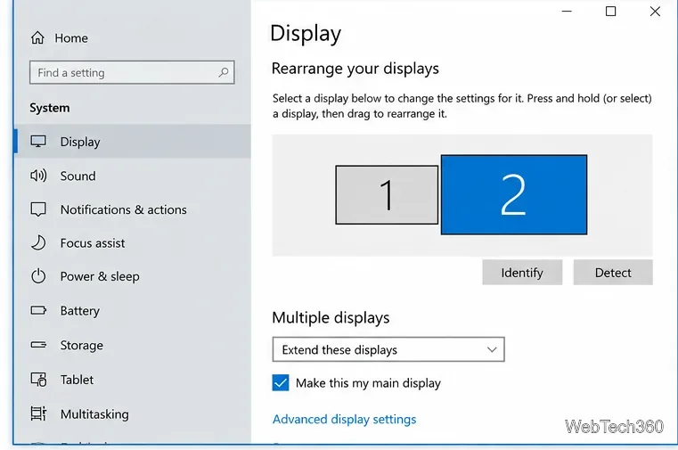Maximize the Settings window
This screenshot has width=678, height=450.
click(x=610, y=12)
